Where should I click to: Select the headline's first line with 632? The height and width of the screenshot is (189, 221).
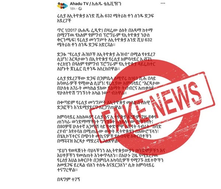click(105, 16)
